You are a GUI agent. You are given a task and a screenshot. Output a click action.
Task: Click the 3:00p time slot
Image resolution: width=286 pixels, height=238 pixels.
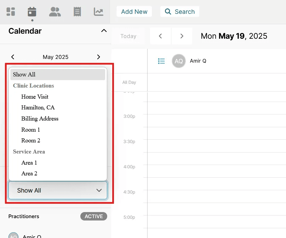click(x=216, y=121)
